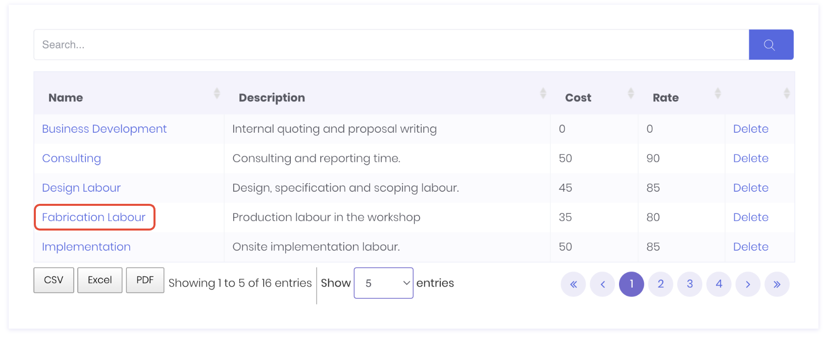This screenshot has height=337, width=824.
Task: Go to first page with double-left arrow
Action: tap(573, 284)
